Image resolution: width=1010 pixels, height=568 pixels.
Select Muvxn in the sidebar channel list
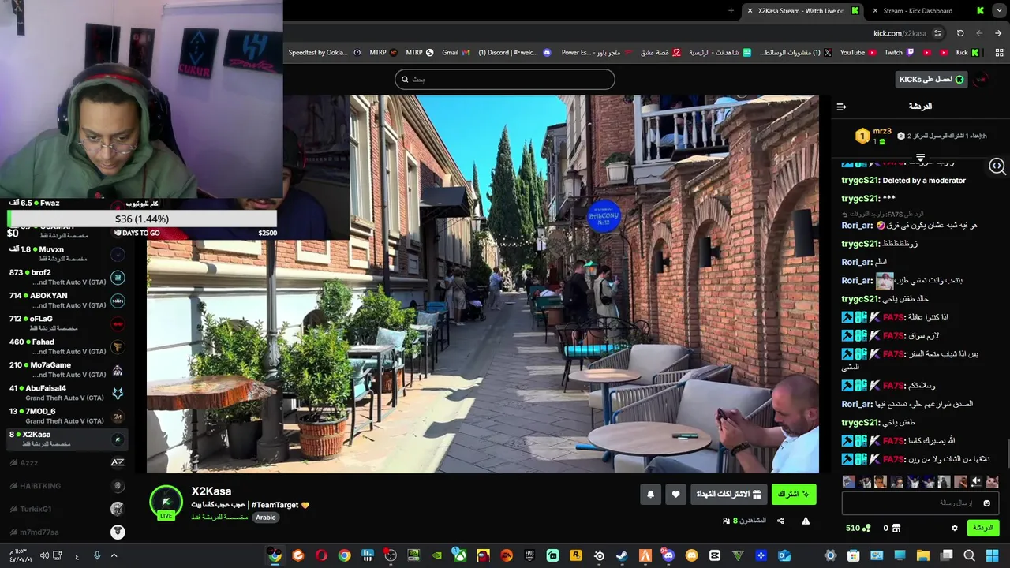coord(66,253)
